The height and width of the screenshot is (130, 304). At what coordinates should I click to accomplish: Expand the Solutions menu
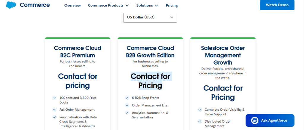147,5
